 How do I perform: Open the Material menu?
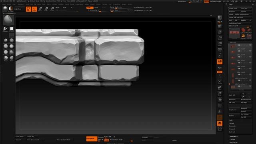61,4
